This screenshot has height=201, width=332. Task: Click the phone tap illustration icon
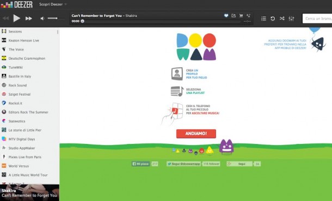pyautogui.click(x=172, y=114)
